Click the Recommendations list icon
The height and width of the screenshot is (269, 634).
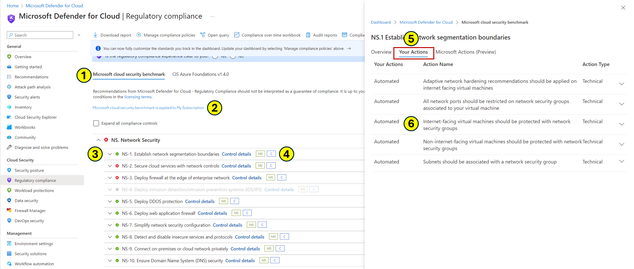click(x=9, y=77)
